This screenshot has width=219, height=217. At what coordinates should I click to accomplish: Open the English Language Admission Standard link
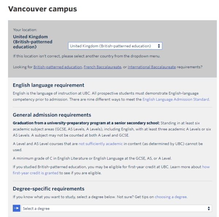(x=176, y=99)
